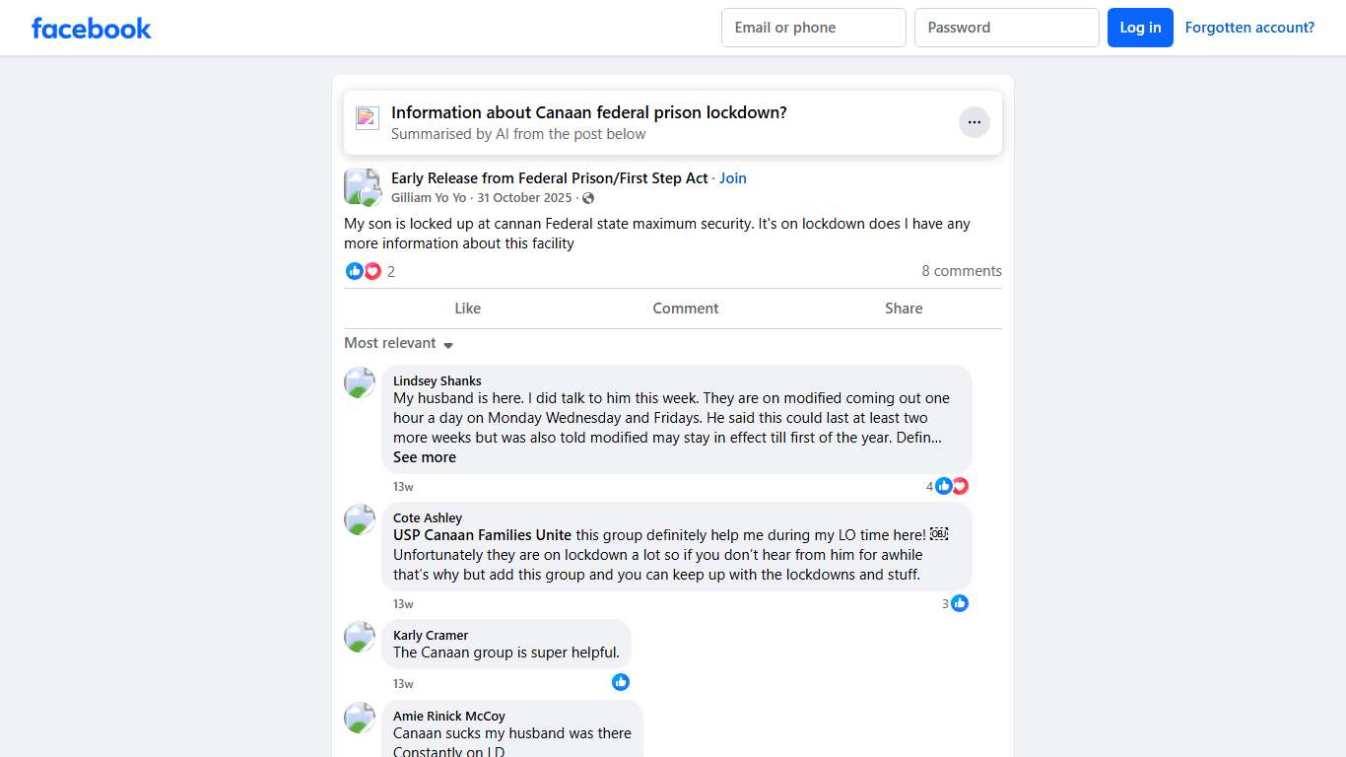
Task: Click the globe public-visibility icon
Action: click(588, 198)
